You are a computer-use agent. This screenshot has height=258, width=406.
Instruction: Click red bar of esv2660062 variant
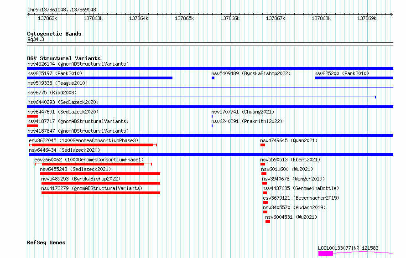(93, 164)
